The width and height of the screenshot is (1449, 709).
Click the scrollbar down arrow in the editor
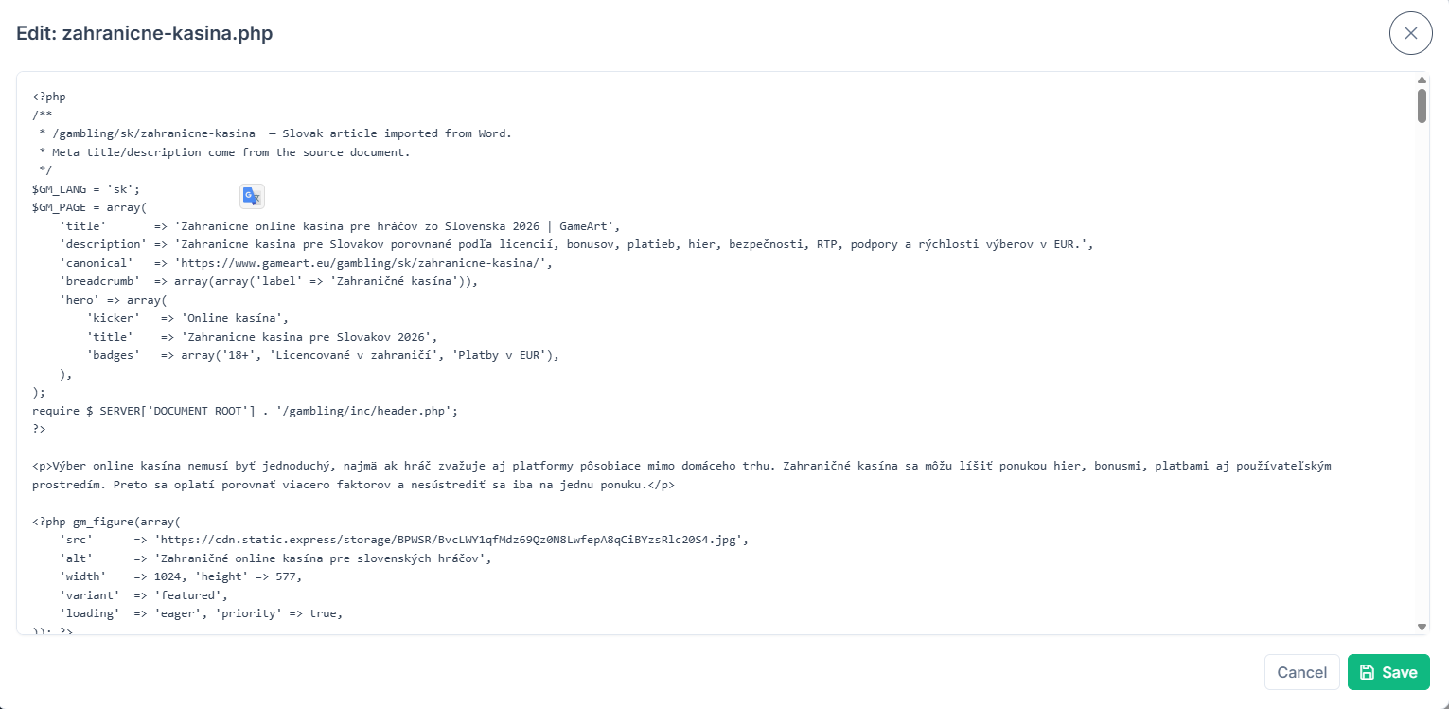pyautogui.click(x=1422, y=627)
